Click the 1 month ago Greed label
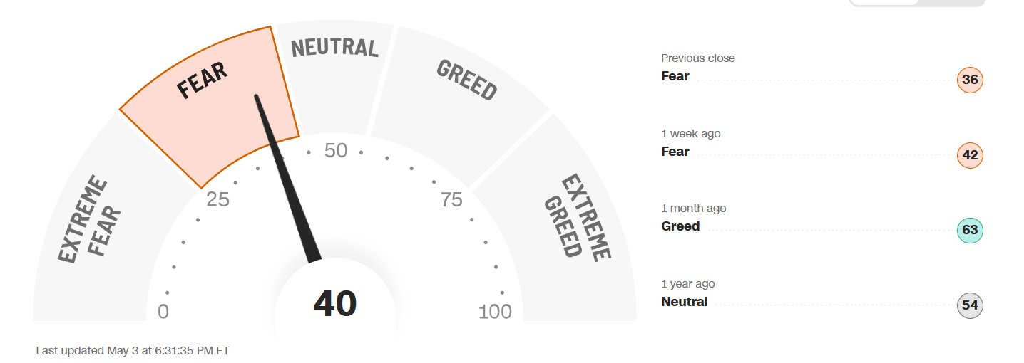This screenshot has width=1024, height=363. (680, 226)
